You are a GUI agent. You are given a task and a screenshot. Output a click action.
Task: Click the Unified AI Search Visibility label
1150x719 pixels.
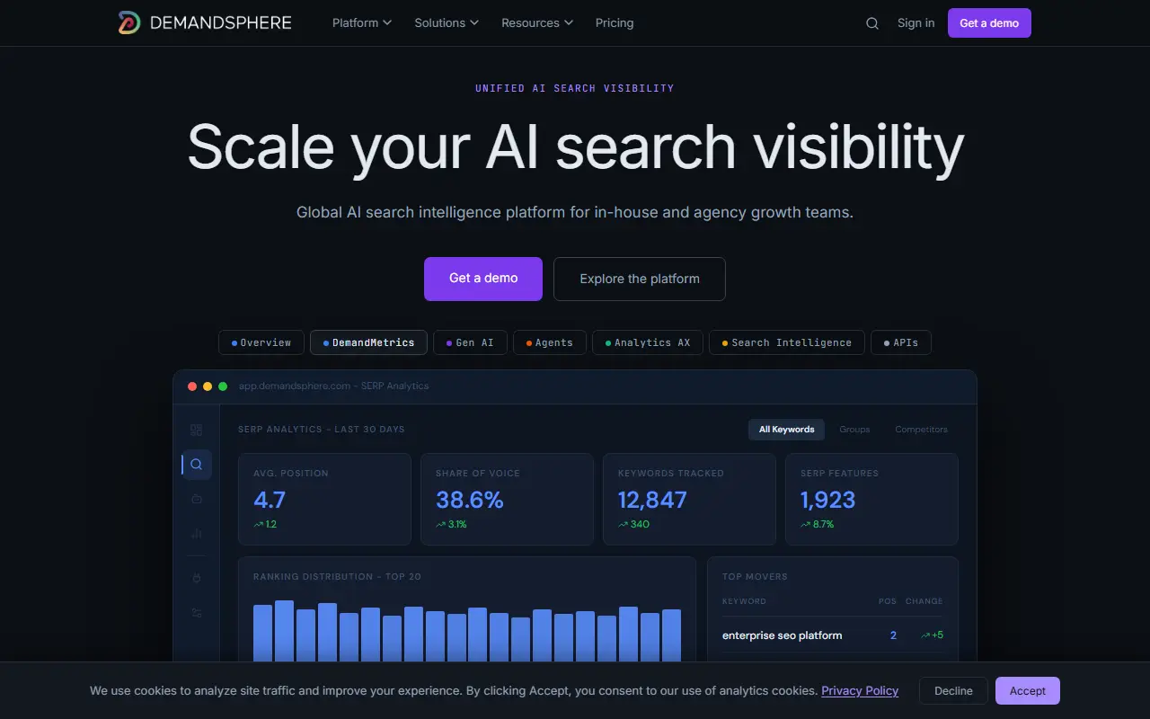[x=575, y=88]
